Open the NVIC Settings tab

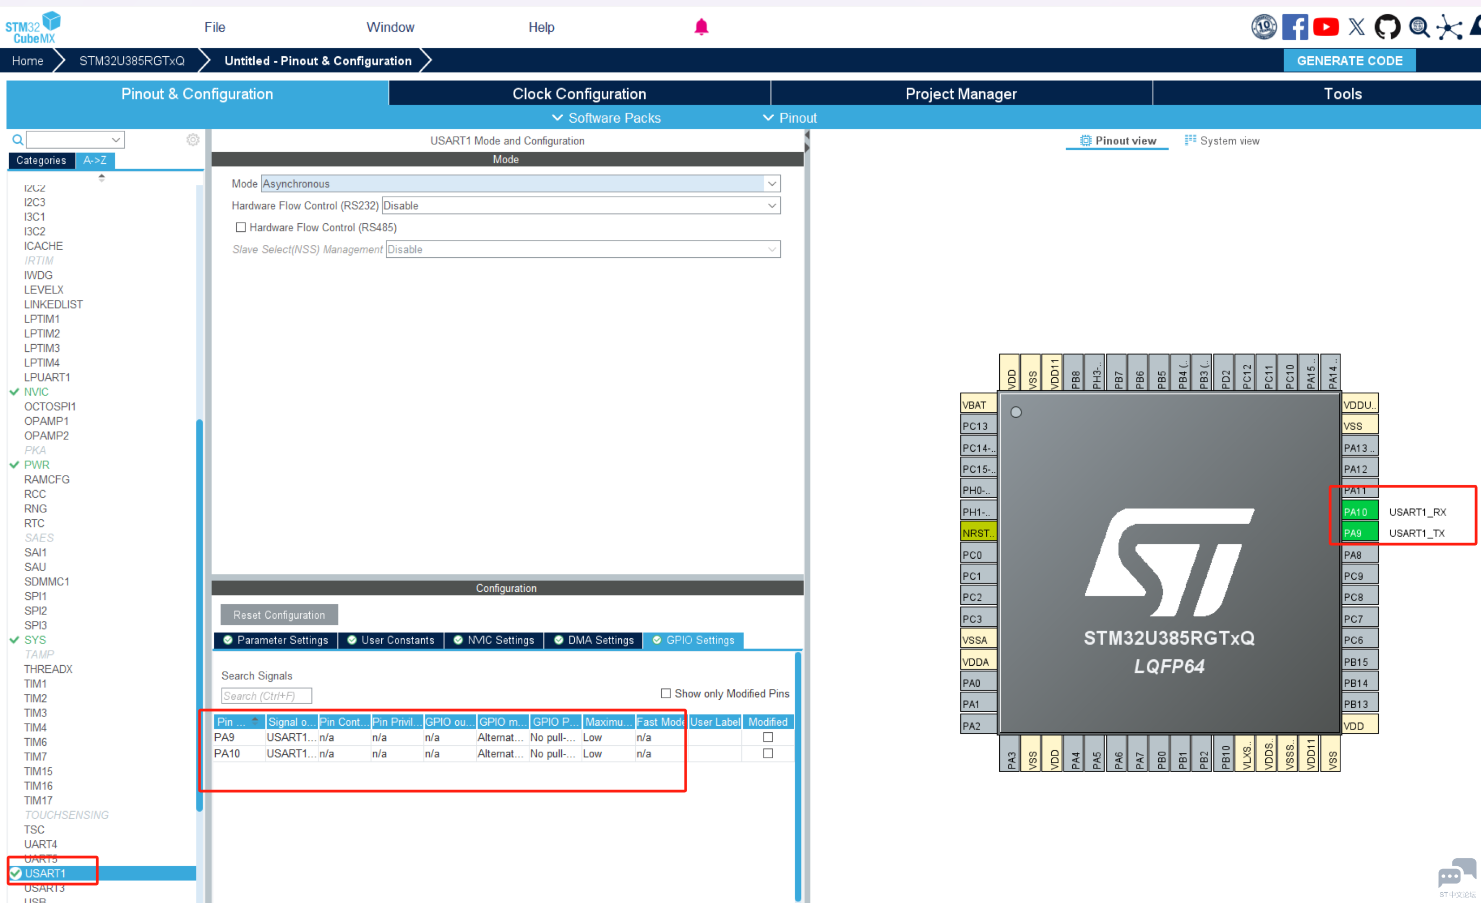pyautogui.click(x=494, y=640)
